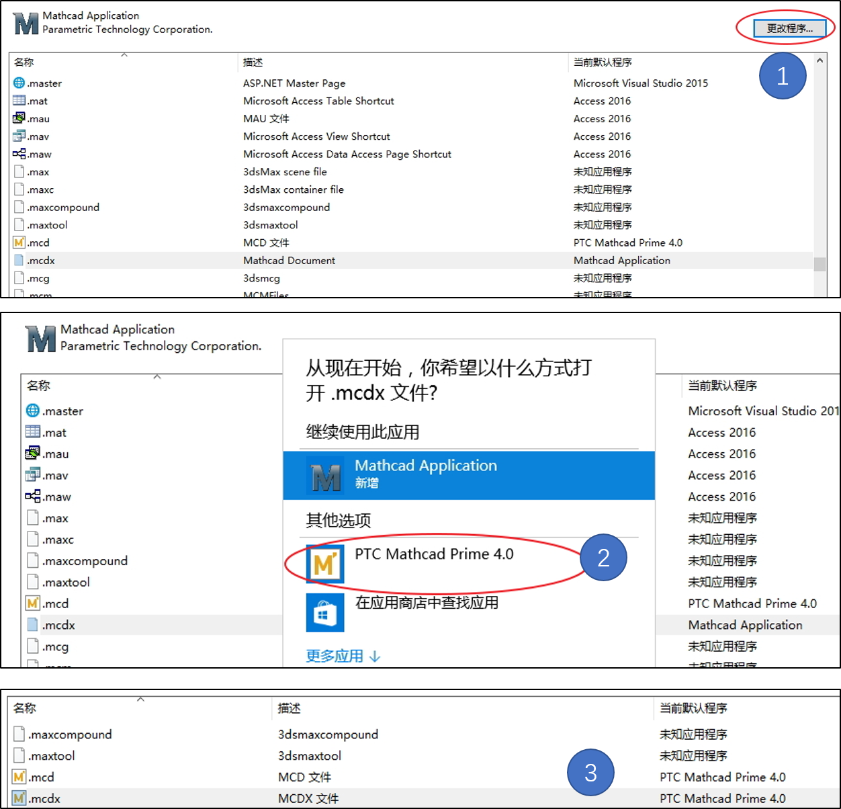Select the "Microsoft Access View Shortcut" description
The width and height of the screenshot is (841, 809).
point(316,136)
